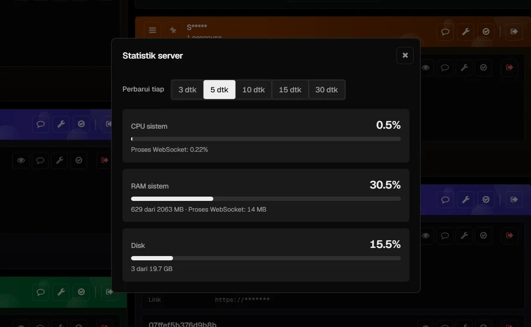Viewport: 531px width, 327px height.
Task: Click 'Proses WebSocket: 0.22%' text
Action: coord(170,150)
